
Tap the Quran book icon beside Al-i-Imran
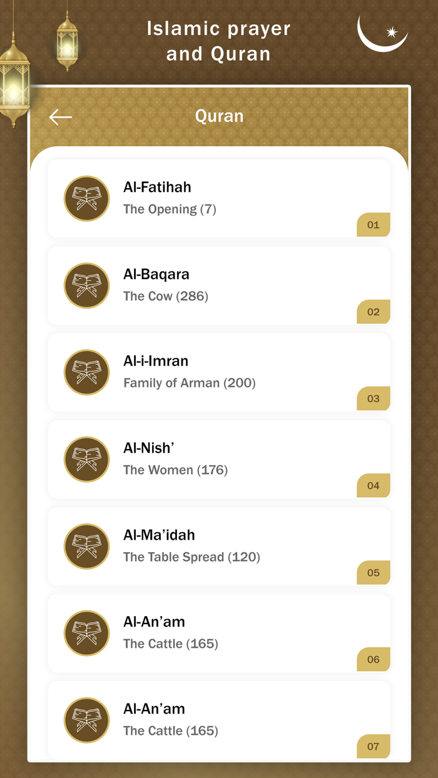click(x=87, y=372)
